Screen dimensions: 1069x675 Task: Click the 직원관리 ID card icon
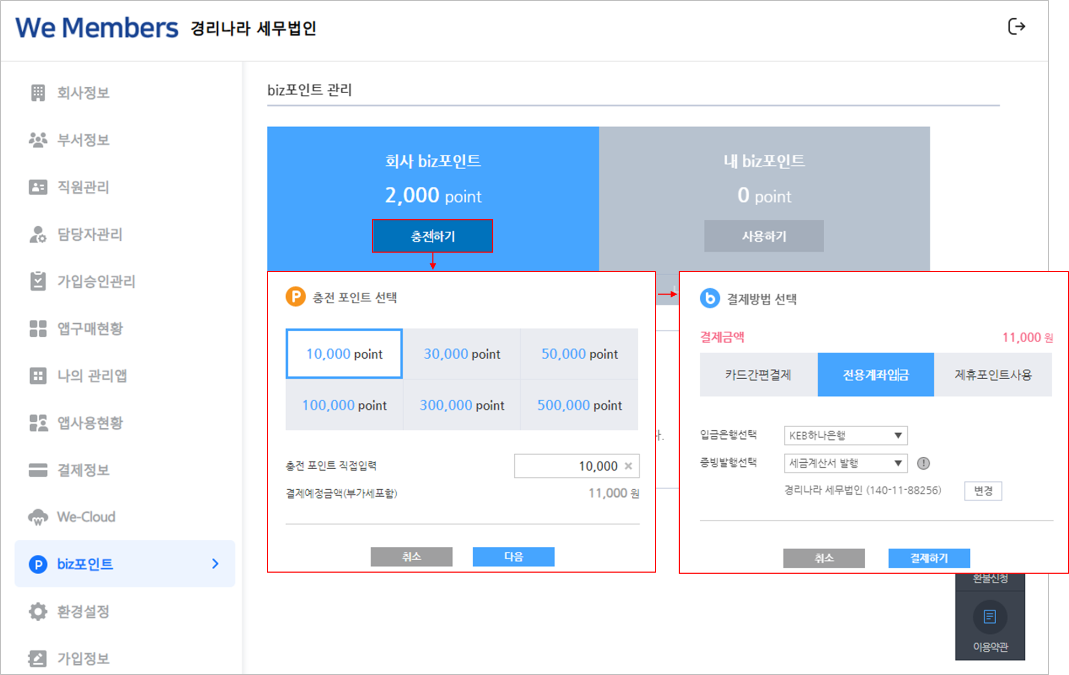(38, 187)
